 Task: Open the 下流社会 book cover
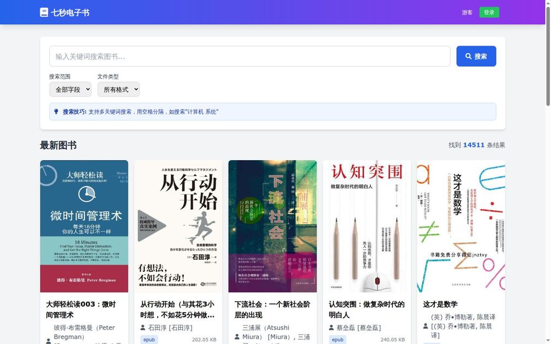(272, 226)
